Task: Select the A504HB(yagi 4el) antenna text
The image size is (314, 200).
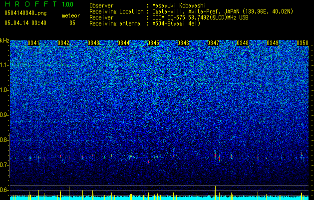Action: click(x=176, y=23)
